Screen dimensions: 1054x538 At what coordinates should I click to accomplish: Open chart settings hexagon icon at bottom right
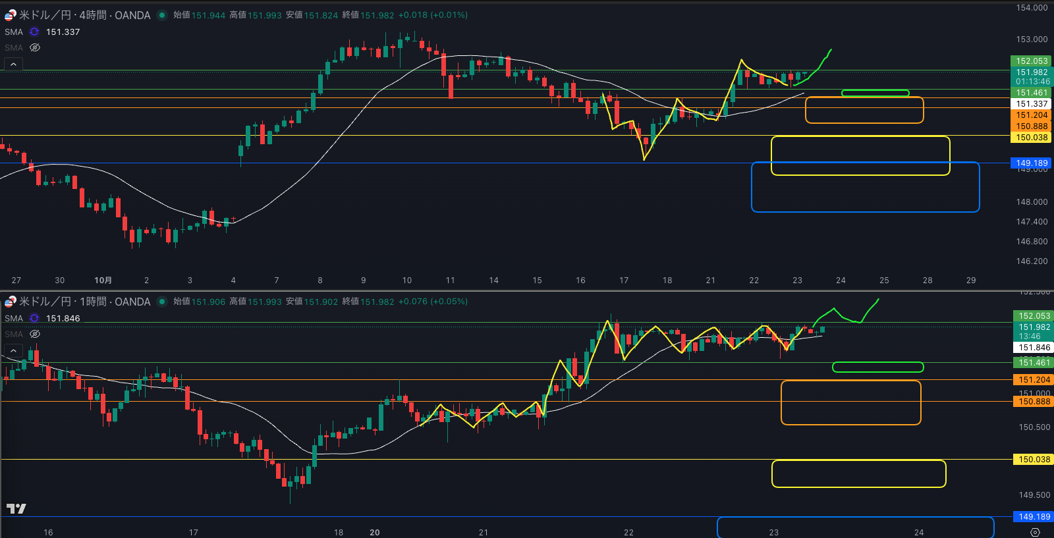[x=1035, y=532]
